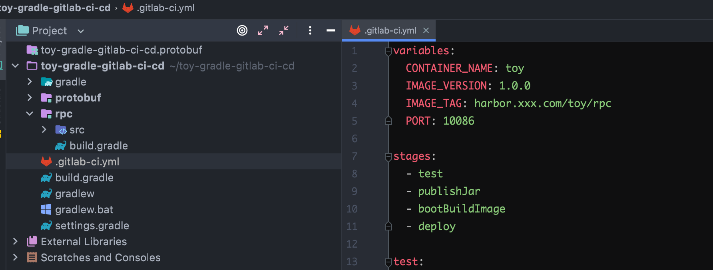This screenshot has width=713, height=270.
Task: Click the bootBuildImage stage entry
Action: 462,209
